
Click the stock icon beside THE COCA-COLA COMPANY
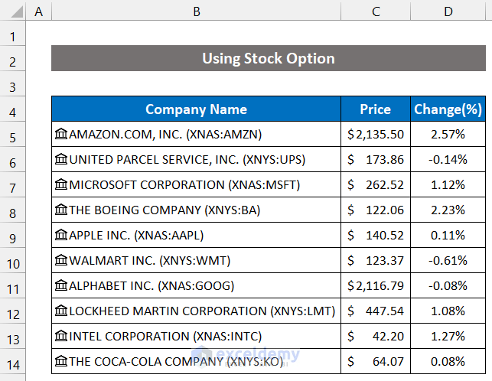[x=61, y=362]
